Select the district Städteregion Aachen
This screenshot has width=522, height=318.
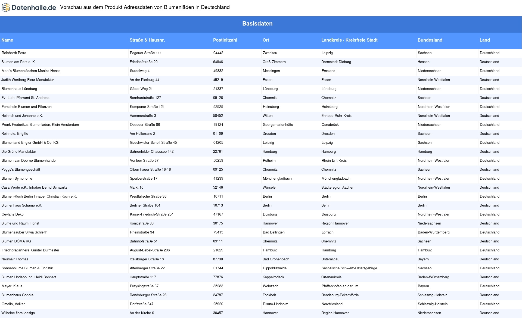click(338, 188)
